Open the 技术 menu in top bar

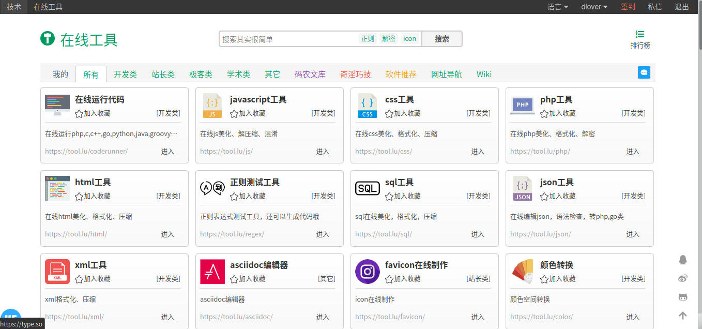[x=14, y=7]
